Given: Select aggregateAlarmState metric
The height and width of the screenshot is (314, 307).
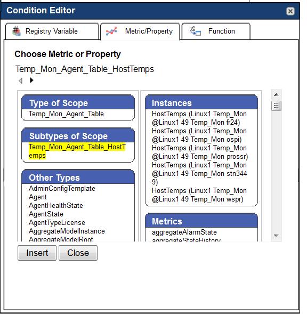Looking at the screenshot, I should pos(184,232).
